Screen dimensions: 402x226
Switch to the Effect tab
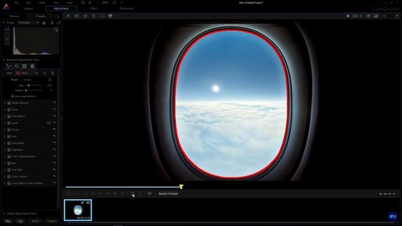94,8
